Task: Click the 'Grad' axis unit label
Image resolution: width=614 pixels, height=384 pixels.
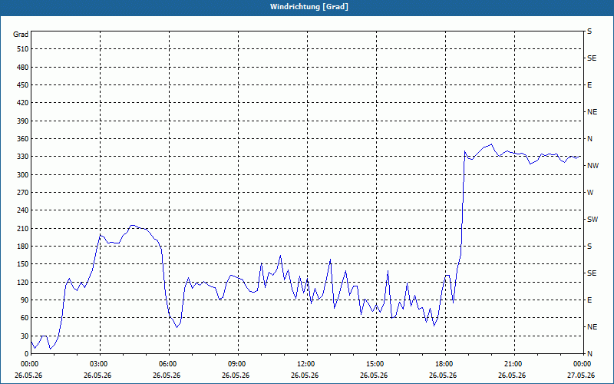Action: pyautogui.click(x=21, y=35)
